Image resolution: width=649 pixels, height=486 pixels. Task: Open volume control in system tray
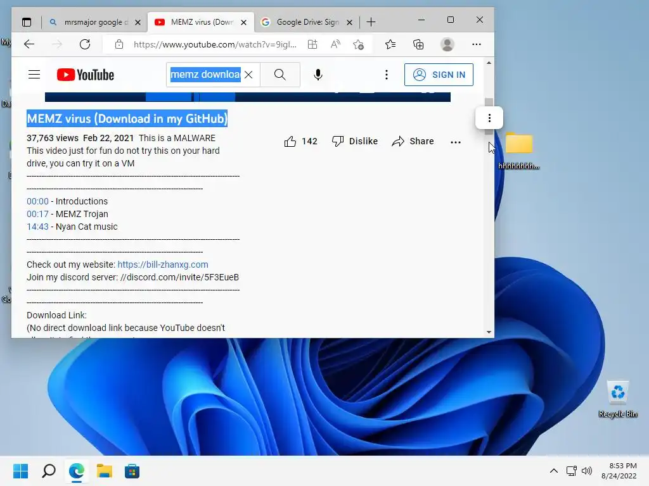tap(586, 471)
